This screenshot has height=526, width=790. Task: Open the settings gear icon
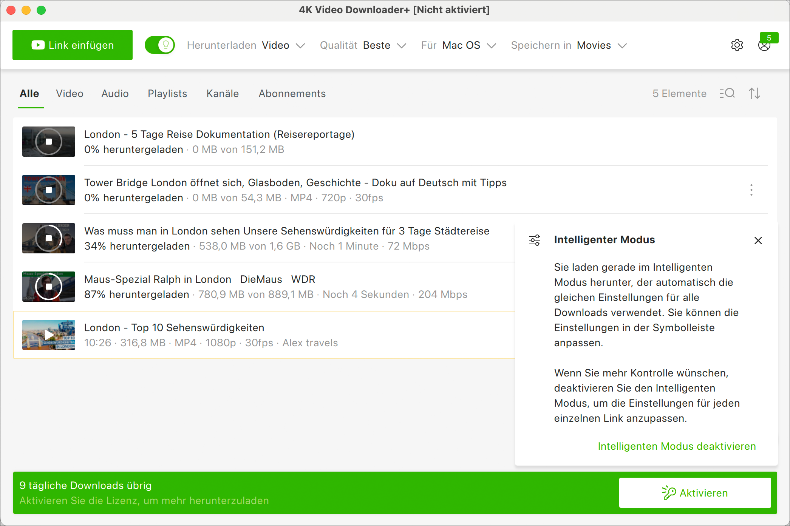tap(737, 45)
